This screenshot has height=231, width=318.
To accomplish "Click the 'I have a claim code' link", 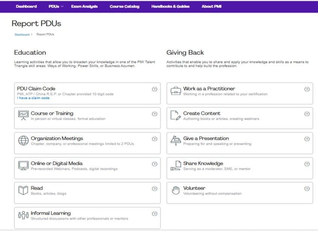I will click(x=33, y=98).
